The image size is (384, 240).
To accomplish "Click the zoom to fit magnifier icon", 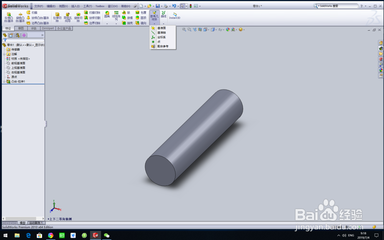I will click(184, 30).
